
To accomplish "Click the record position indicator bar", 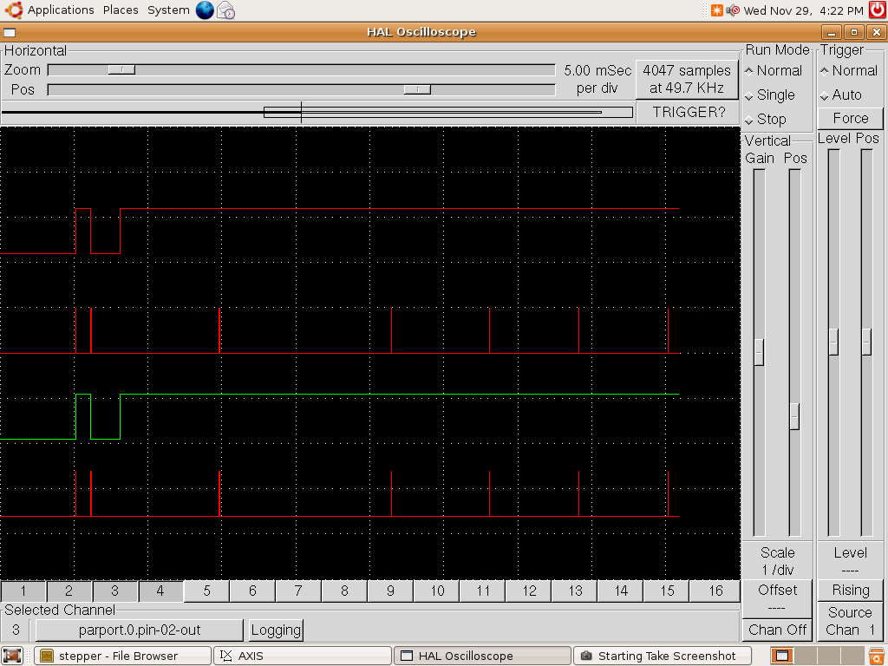I will pos(317,112).
